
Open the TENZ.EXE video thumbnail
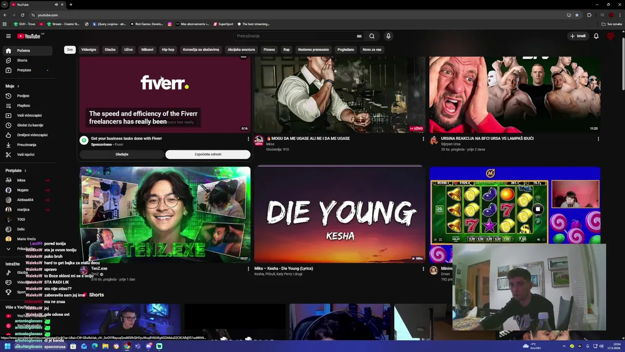coord(165,215)
